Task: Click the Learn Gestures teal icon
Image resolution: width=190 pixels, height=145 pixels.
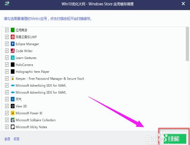Action: tap(12, 58)
